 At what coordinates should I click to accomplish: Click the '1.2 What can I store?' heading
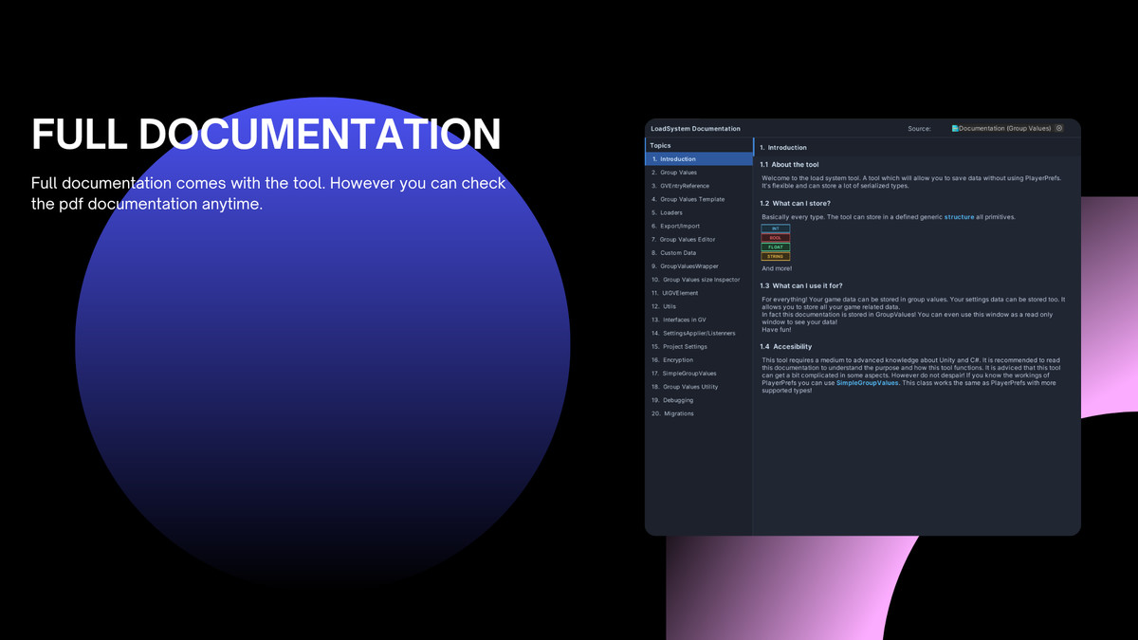[795, 204]
